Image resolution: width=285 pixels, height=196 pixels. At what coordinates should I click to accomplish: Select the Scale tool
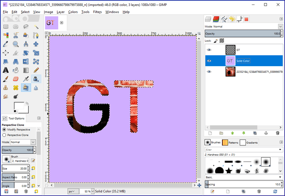(36, 53)
